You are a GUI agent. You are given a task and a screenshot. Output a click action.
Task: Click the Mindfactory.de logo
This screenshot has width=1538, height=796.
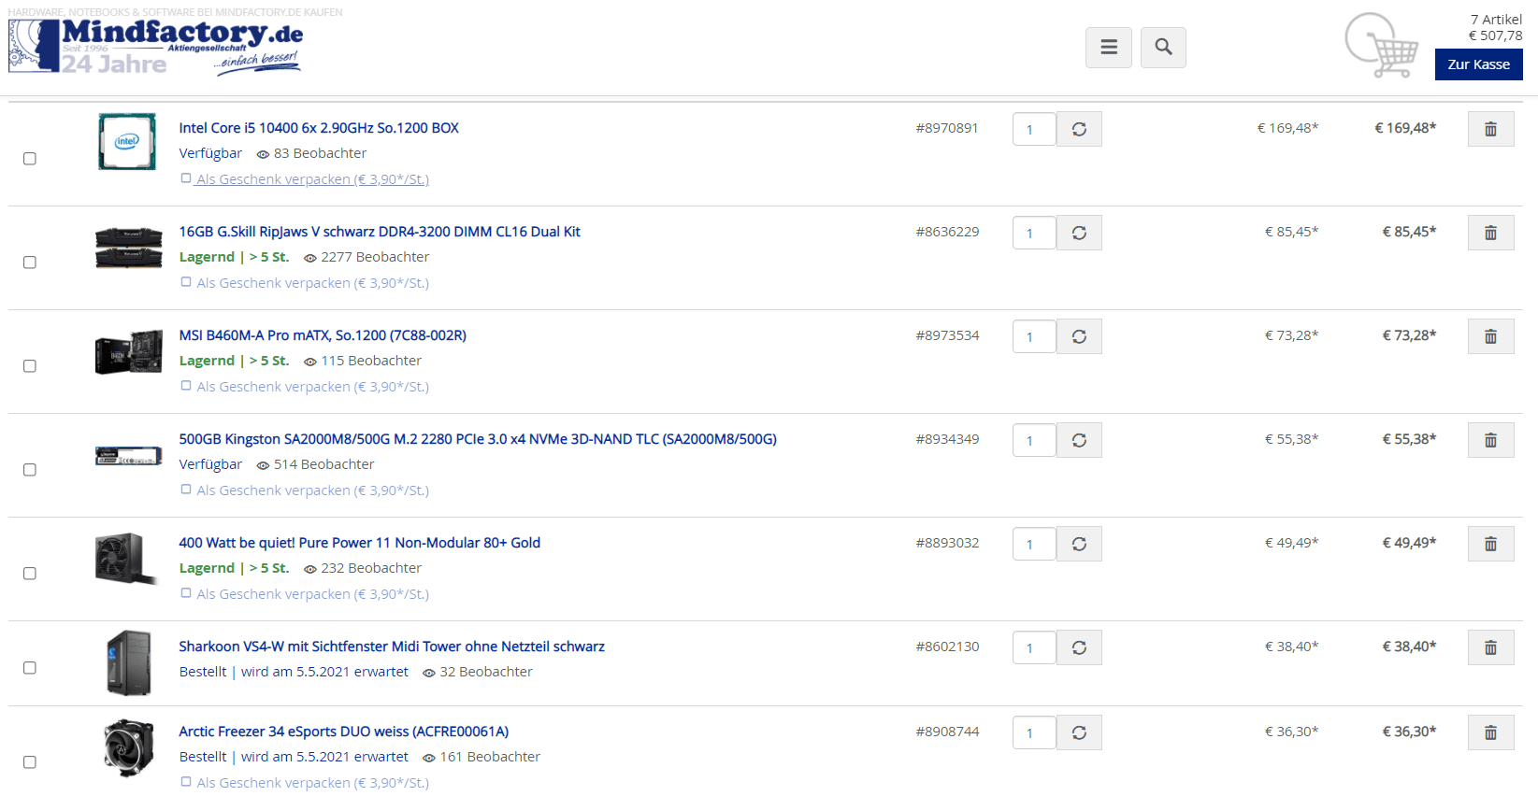(x=155, y=46)
